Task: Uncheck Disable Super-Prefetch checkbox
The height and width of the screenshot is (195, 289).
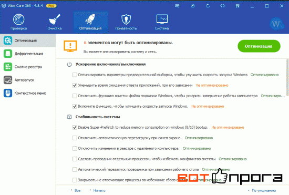Action: [x=75, y=127]
